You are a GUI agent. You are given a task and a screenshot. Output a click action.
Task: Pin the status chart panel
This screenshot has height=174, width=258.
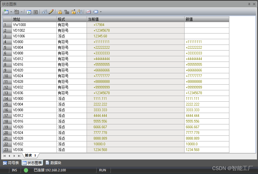point(249,4)
